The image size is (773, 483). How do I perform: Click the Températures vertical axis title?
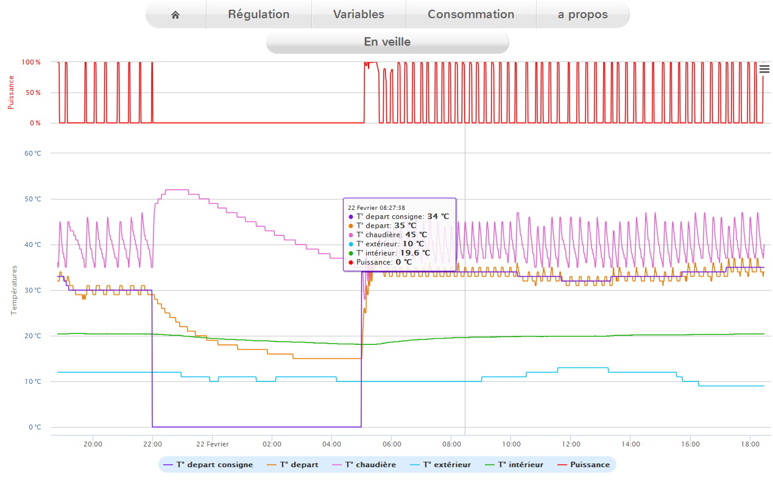pos(14,290)
